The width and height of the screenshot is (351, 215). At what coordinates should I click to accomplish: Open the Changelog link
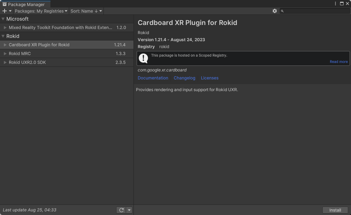184,78
